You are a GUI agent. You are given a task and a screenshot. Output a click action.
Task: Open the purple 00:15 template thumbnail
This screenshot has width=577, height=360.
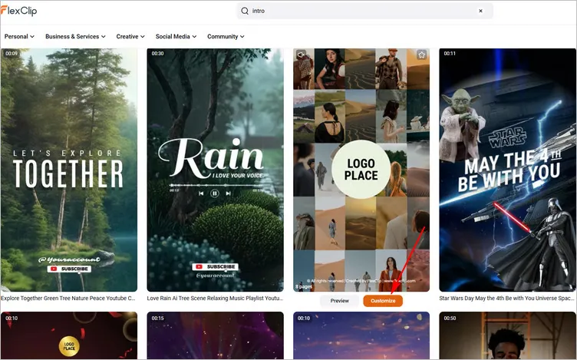(216, 335)
